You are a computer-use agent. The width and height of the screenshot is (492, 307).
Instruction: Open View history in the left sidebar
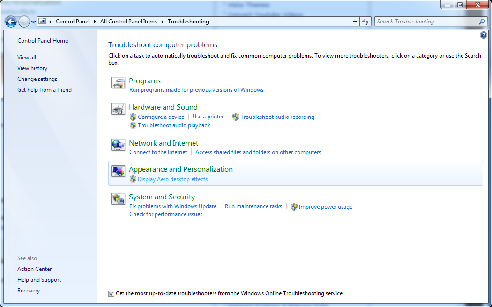(32, 68)
